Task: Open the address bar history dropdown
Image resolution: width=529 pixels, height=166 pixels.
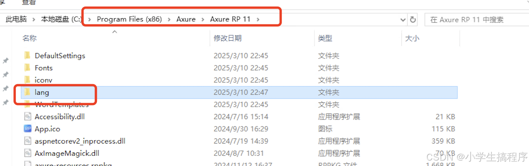Action: pyautogui.click(x=404, y=19)
